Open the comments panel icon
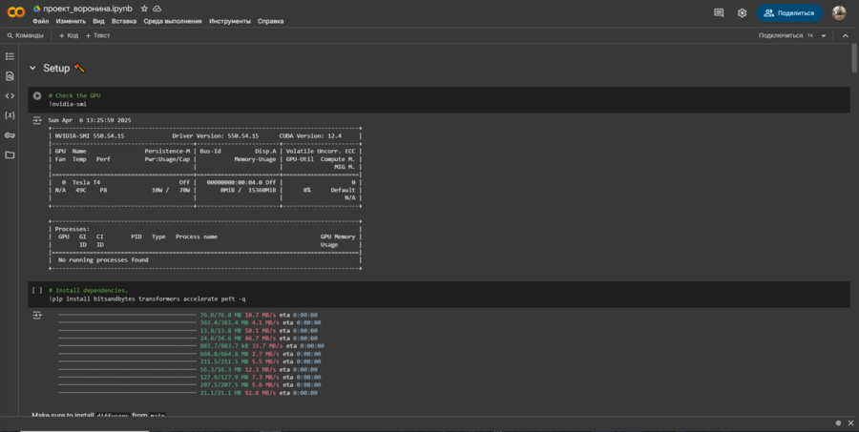This screenshot has width=859, height=432. (x=719, y=13)
